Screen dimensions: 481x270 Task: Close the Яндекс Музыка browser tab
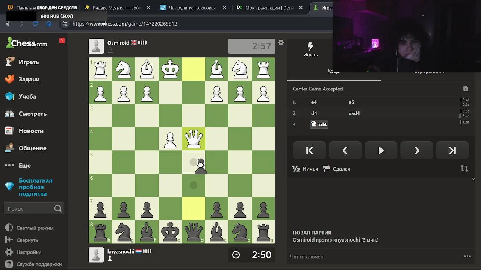pos(148,7)
